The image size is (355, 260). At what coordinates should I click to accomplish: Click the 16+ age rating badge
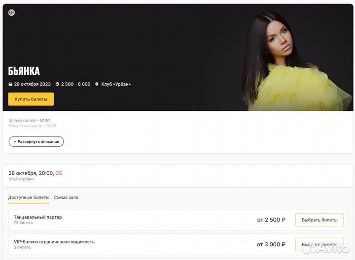(11, 13)
